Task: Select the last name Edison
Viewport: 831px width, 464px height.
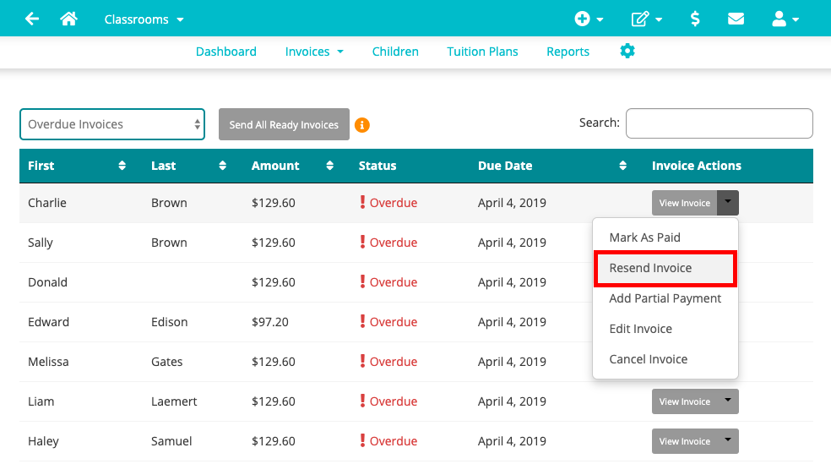Action: [x=169, y=322]
